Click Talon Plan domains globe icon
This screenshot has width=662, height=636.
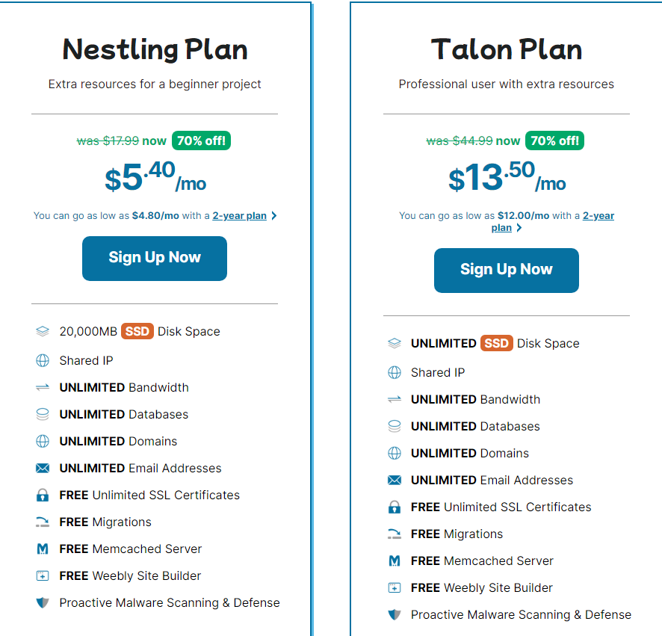[395, 453]
